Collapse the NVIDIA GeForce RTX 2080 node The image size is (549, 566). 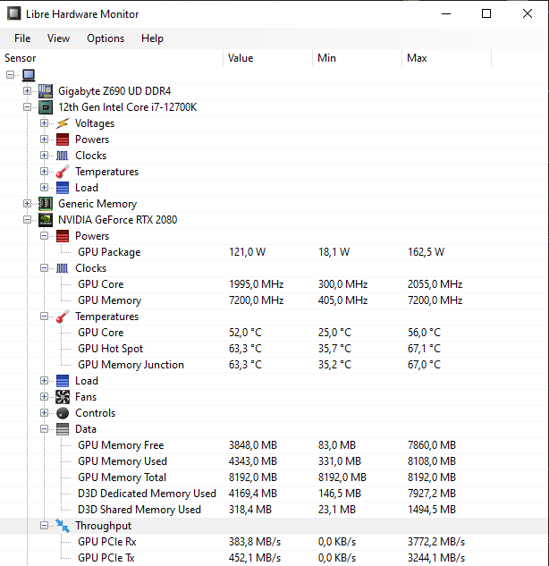pyautogui.click(x=28, y=220)
